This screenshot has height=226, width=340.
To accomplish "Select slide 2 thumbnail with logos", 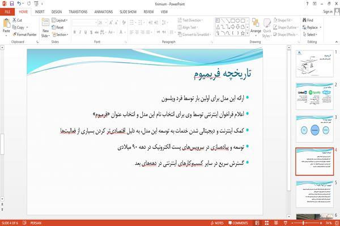I will point(314,96).
